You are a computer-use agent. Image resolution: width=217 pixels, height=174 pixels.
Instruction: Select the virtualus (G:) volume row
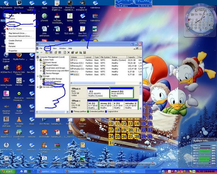pyautogui.click(x=106, y=69)
